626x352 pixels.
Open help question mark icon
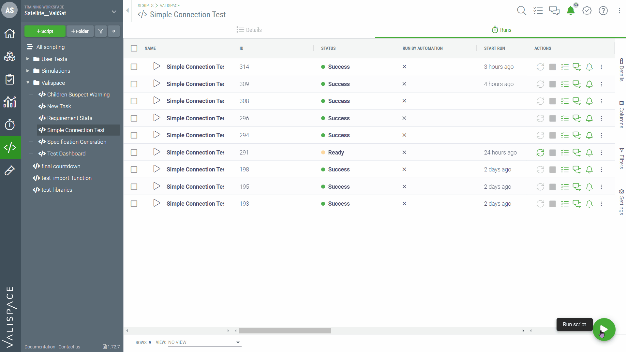[x=603, y=11]
